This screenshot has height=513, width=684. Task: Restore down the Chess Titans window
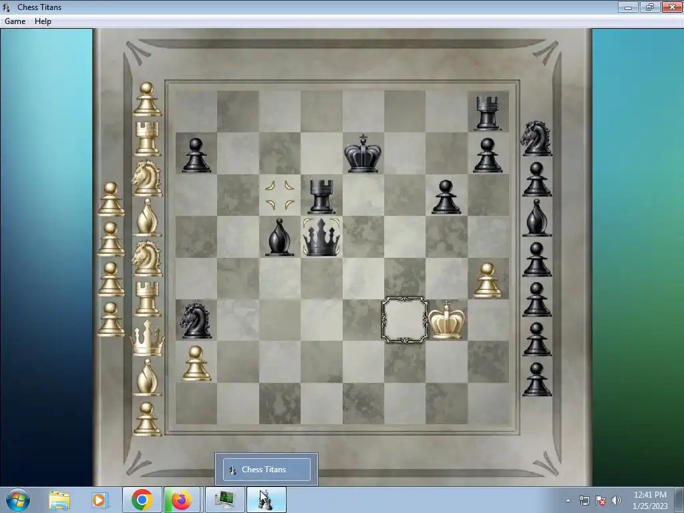click(x=649, y=7)
